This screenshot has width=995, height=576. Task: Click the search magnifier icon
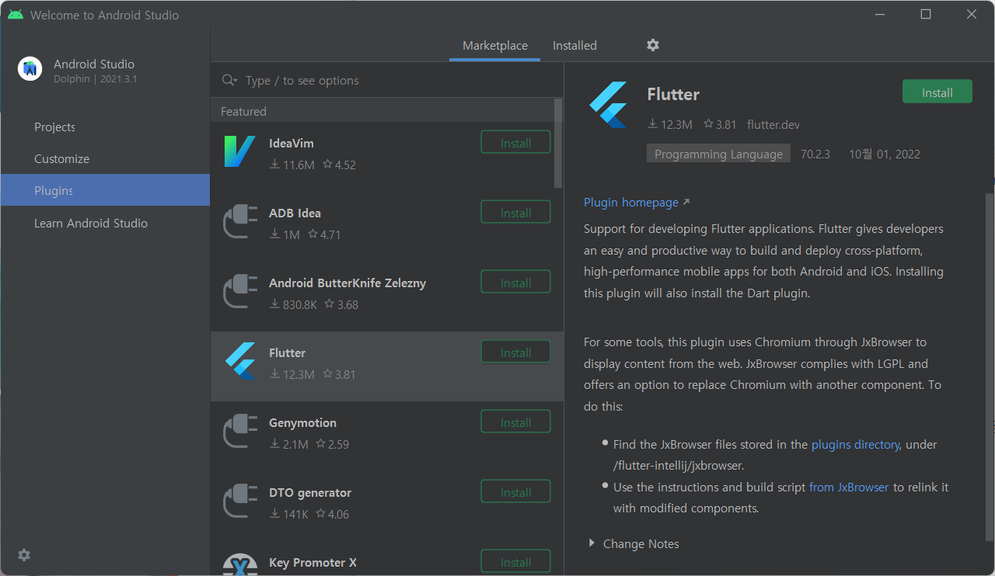click(229, 80)
